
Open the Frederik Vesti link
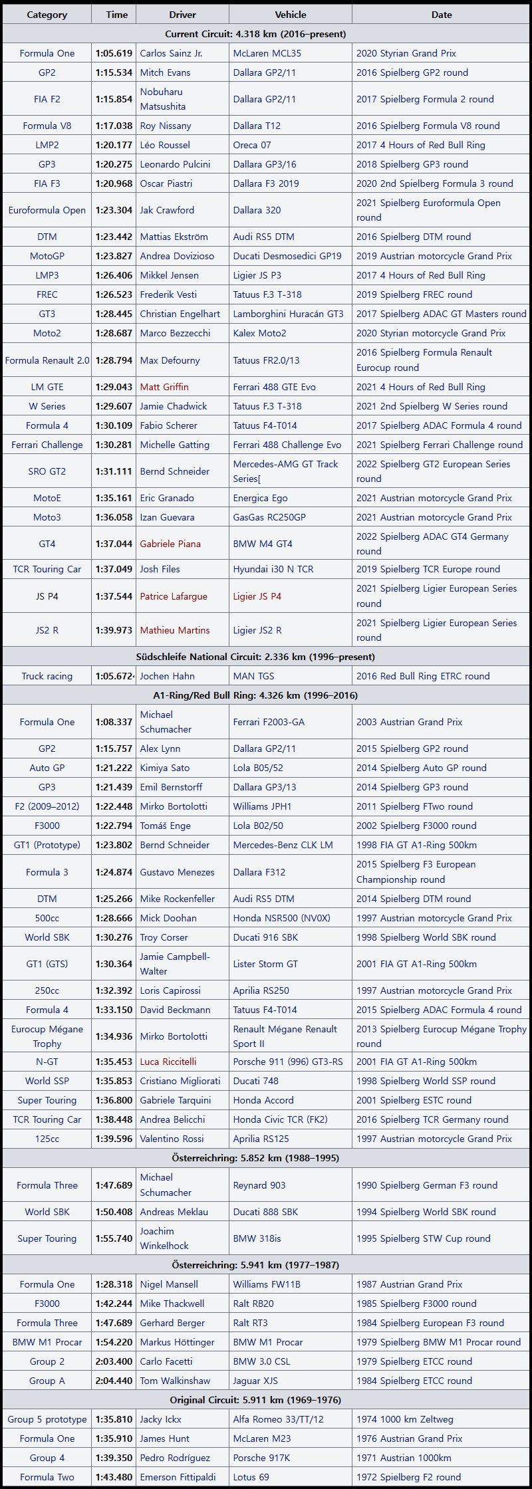[x=168, y=294]
